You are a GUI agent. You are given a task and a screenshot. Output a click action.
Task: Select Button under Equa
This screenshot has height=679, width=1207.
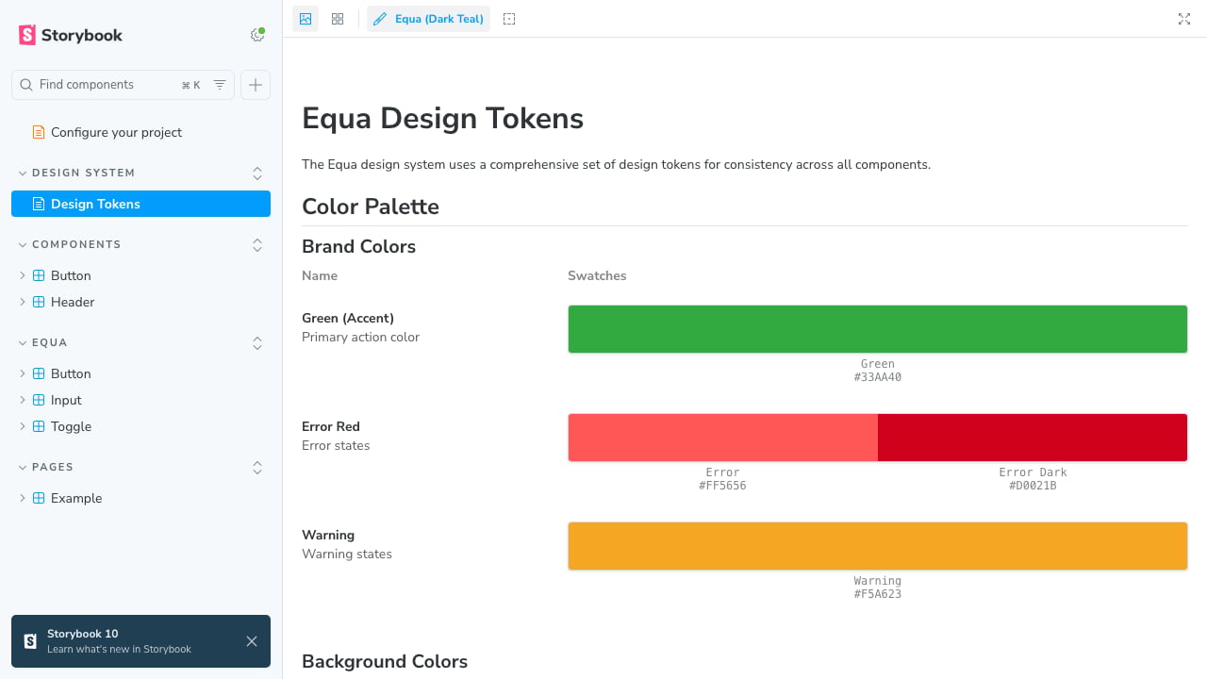[141, 373]
